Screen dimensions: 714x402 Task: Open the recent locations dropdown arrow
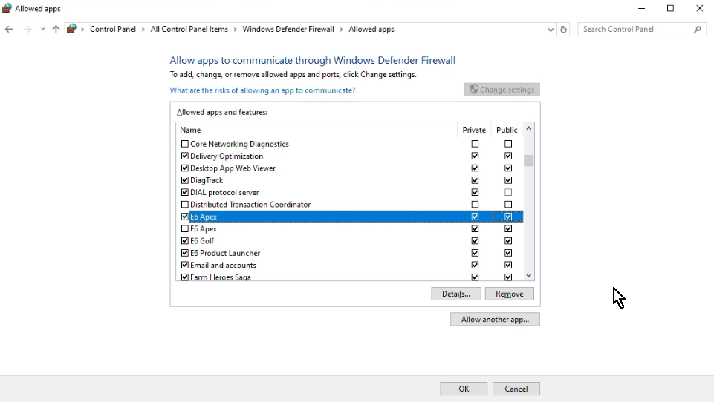pyautogui.click(x=42, y=29)
